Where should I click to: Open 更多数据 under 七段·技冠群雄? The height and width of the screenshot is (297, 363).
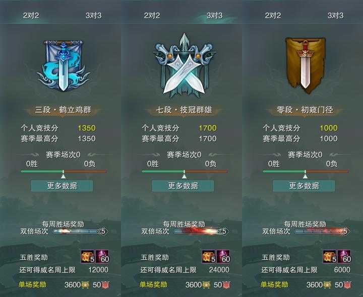(x=183, y=186)
